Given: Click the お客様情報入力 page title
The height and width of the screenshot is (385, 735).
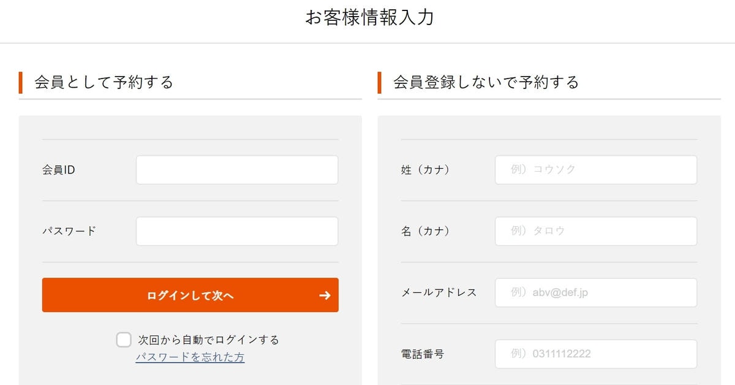Looking at the screenshot, I should tap(369, 18).
